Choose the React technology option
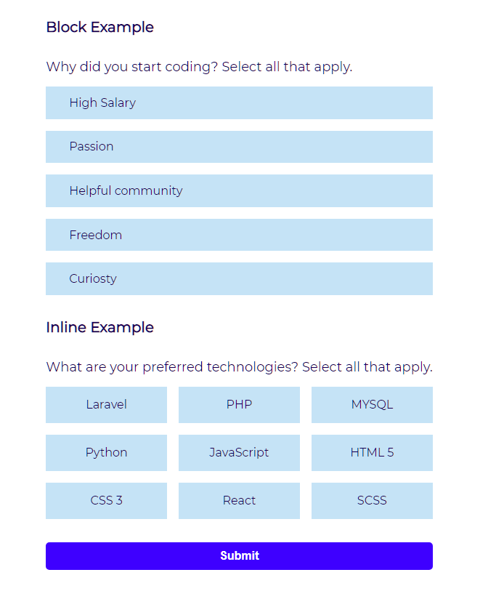Screen dimensions: 504x591 [239, 500]
